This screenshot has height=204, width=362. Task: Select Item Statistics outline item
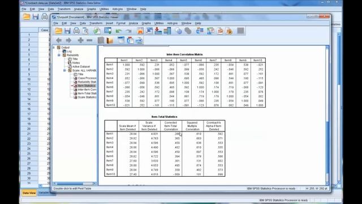coord(87,86)
